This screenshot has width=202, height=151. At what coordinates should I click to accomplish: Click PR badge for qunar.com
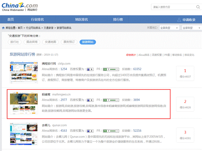coord(111,131)
